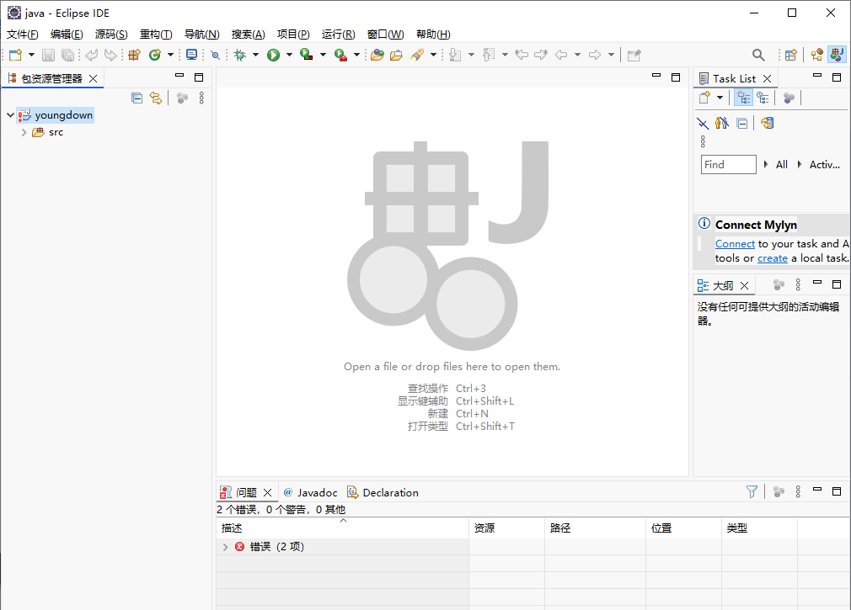Viewport: 851px width, 610px height.
Task: Close the Task List tab
Action: pos(768,78)
